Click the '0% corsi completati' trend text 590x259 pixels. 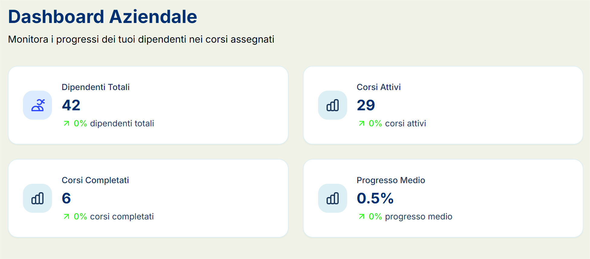tap(114, 216)
